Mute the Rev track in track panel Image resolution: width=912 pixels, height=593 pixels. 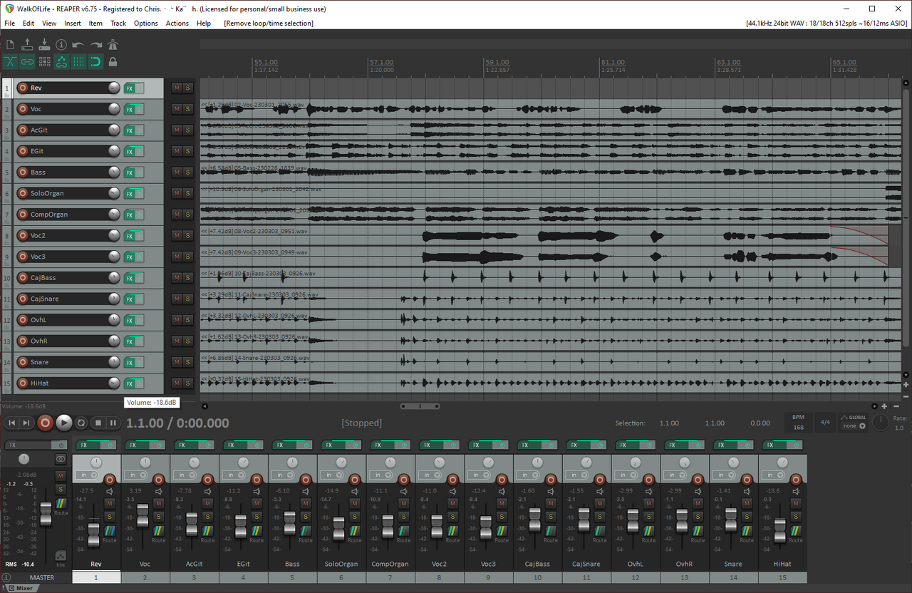[177, 88]
